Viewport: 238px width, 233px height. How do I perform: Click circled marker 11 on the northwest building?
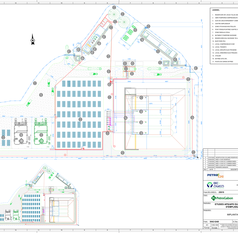coord(99,43)
